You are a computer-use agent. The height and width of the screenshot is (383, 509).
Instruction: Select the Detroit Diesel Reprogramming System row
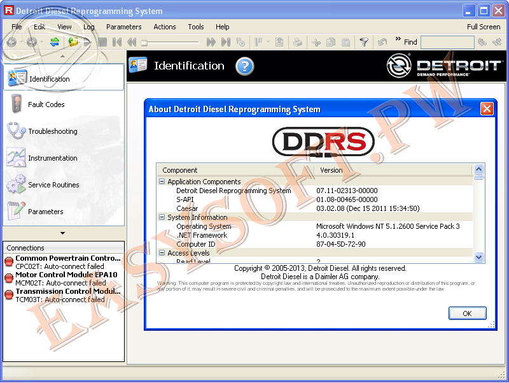pos(315,191)
